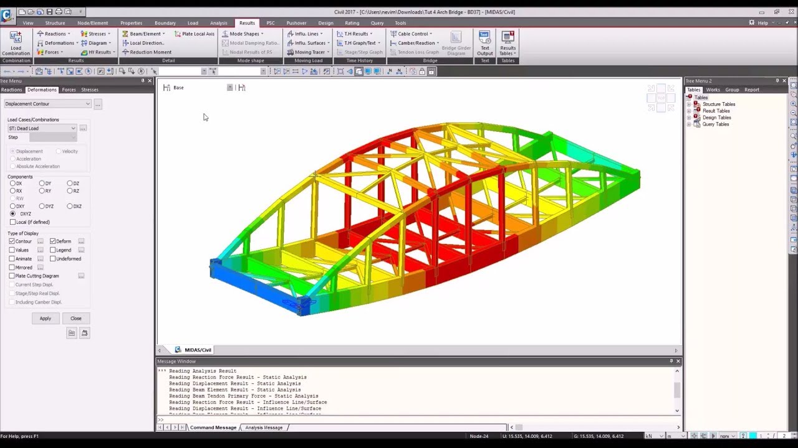Image resolution: width=798 pixels, height=448 pixels.
Task: Open T.H Results menu
Action: click(x=354, y=34)
